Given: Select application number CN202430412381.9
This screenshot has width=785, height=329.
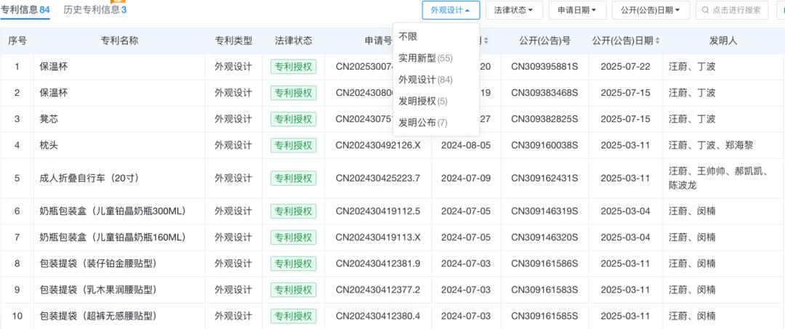Looking at the screenshot, I should point(378,264).
